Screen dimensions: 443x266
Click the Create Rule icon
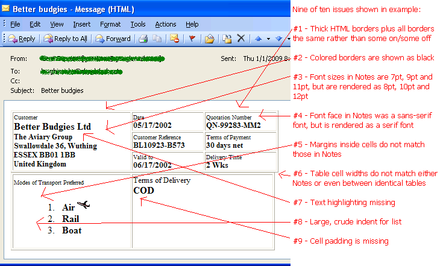pos(227,39)
